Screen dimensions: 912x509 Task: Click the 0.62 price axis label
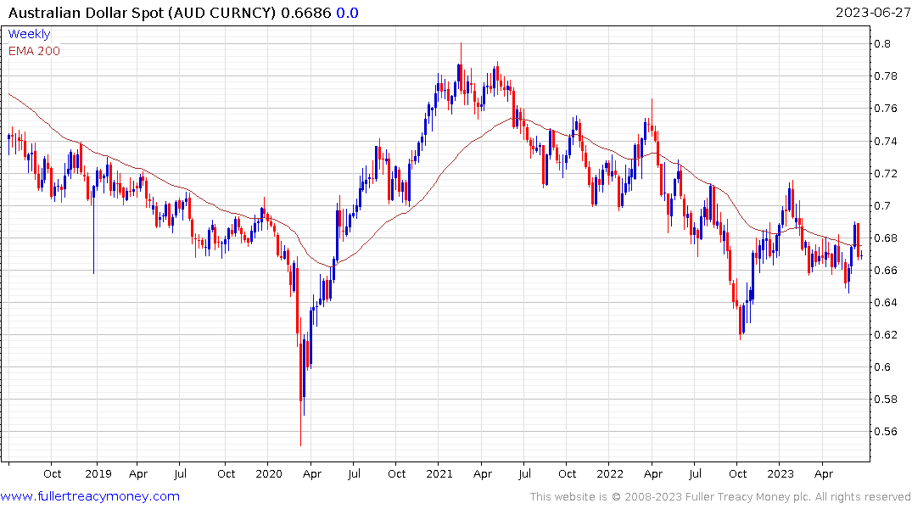885,334
